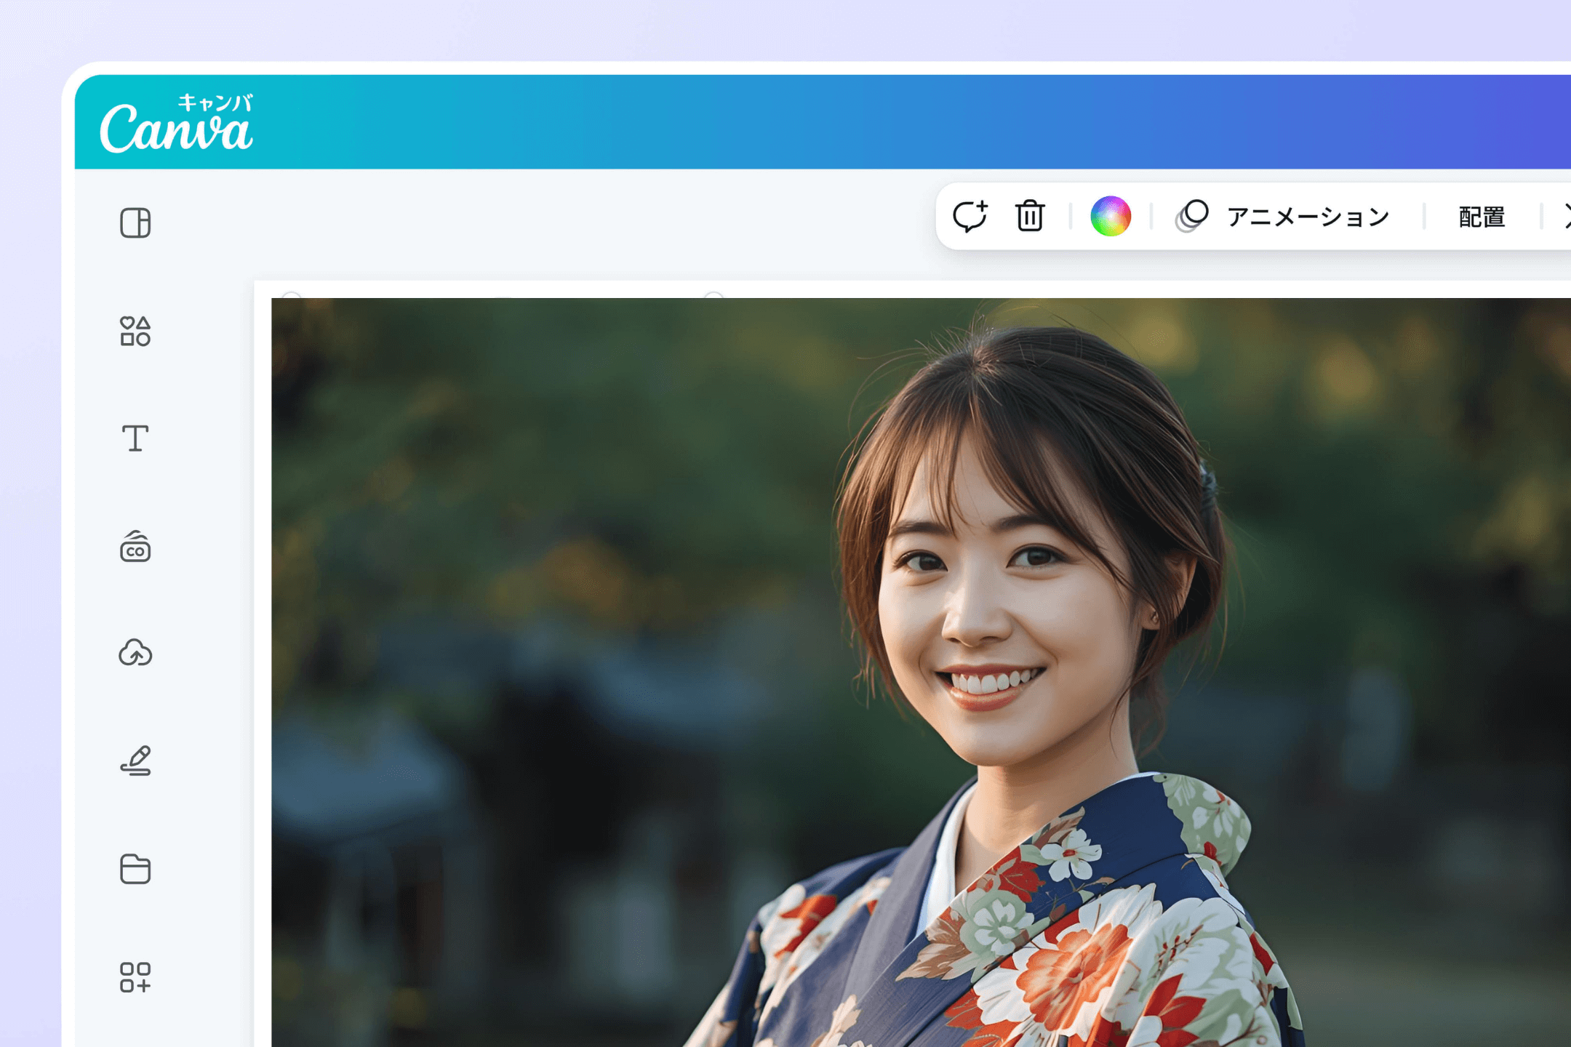Click the 配置 position button
1571x1047 pixels.
click(x=1482, y=217)
